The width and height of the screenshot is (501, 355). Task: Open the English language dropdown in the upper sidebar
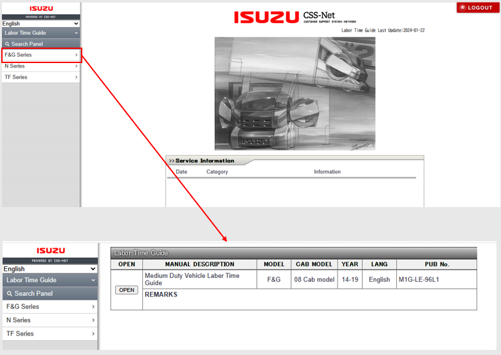pyautogui.click(x=41, y=24)
